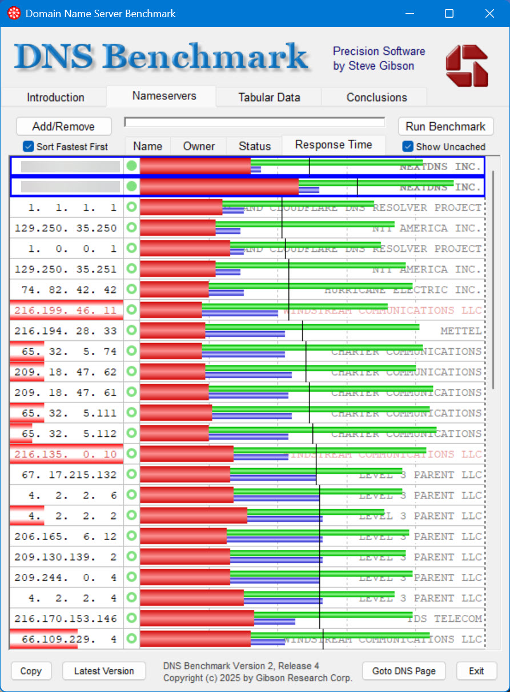Click the app icon in the title bar
The image size is (510, 692).
click(14, 13)
